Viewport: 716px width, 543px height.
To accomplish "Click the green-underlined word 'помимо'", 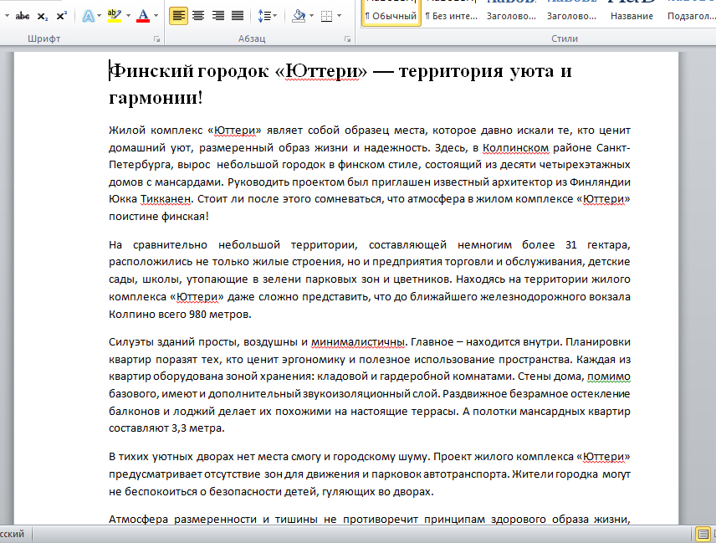I will (609, 377).
